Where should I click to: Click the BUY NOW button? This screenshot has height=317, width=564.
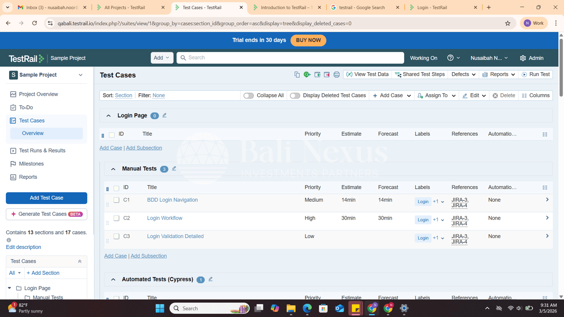pyautogui.click(x=308, y=40)
